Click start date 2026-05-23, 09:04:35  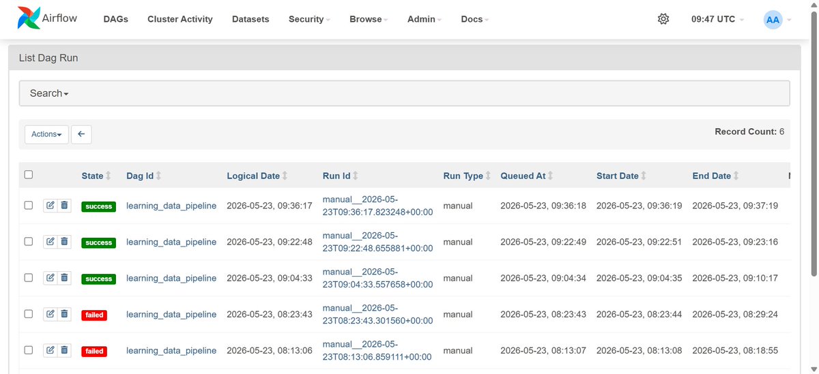click(639, 278)
